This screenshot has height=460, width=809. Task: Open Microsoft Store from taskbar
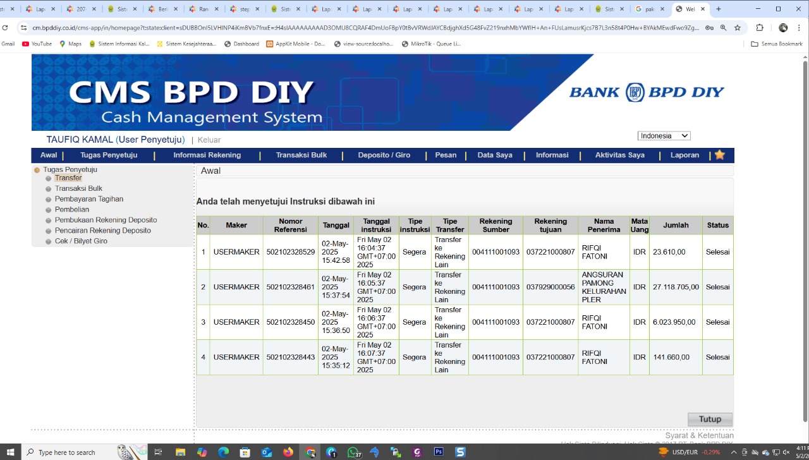[x=245, y=452]
